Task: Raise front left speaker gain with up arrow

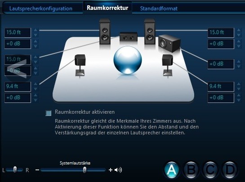Action: pos(36,41)
